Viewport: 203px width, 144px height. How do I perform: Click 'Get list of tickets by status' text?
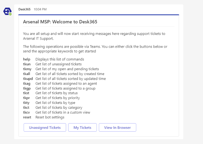pos(57,93)
